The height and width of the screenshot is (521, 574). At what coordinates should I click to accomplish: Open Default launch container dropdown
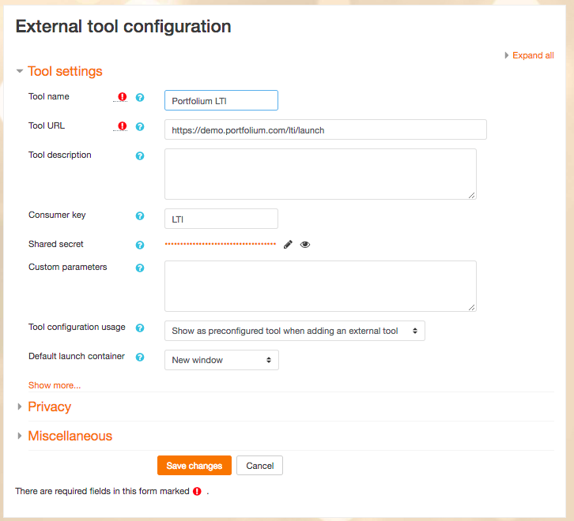coord(221,360)
